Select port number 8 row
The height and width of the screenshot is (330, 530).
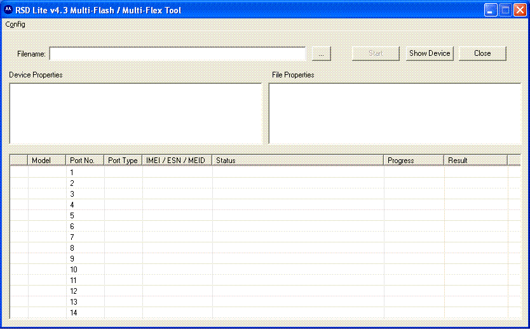(x=266, y=248)
